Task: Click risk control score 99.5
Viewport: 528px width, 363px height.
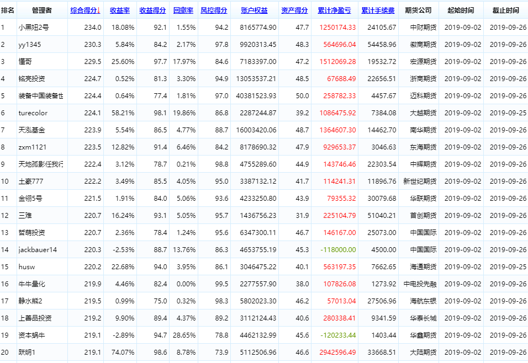Action: click(x=221, y=284)
